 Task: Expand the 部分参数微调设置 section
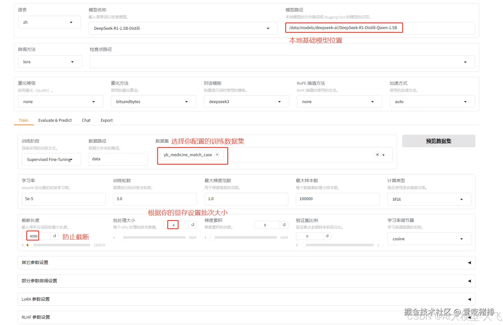tap(246, 281)
